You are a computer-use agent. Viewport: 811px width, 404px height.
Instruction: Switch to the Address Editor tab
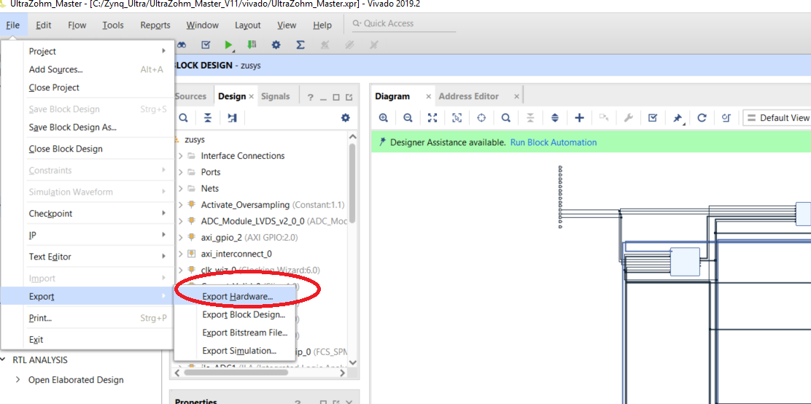pos(468,96)
